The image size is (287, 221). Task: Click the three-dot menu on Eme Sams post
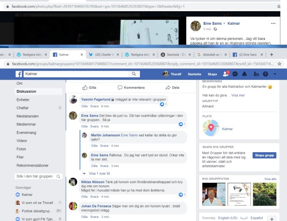coord(273,23)
